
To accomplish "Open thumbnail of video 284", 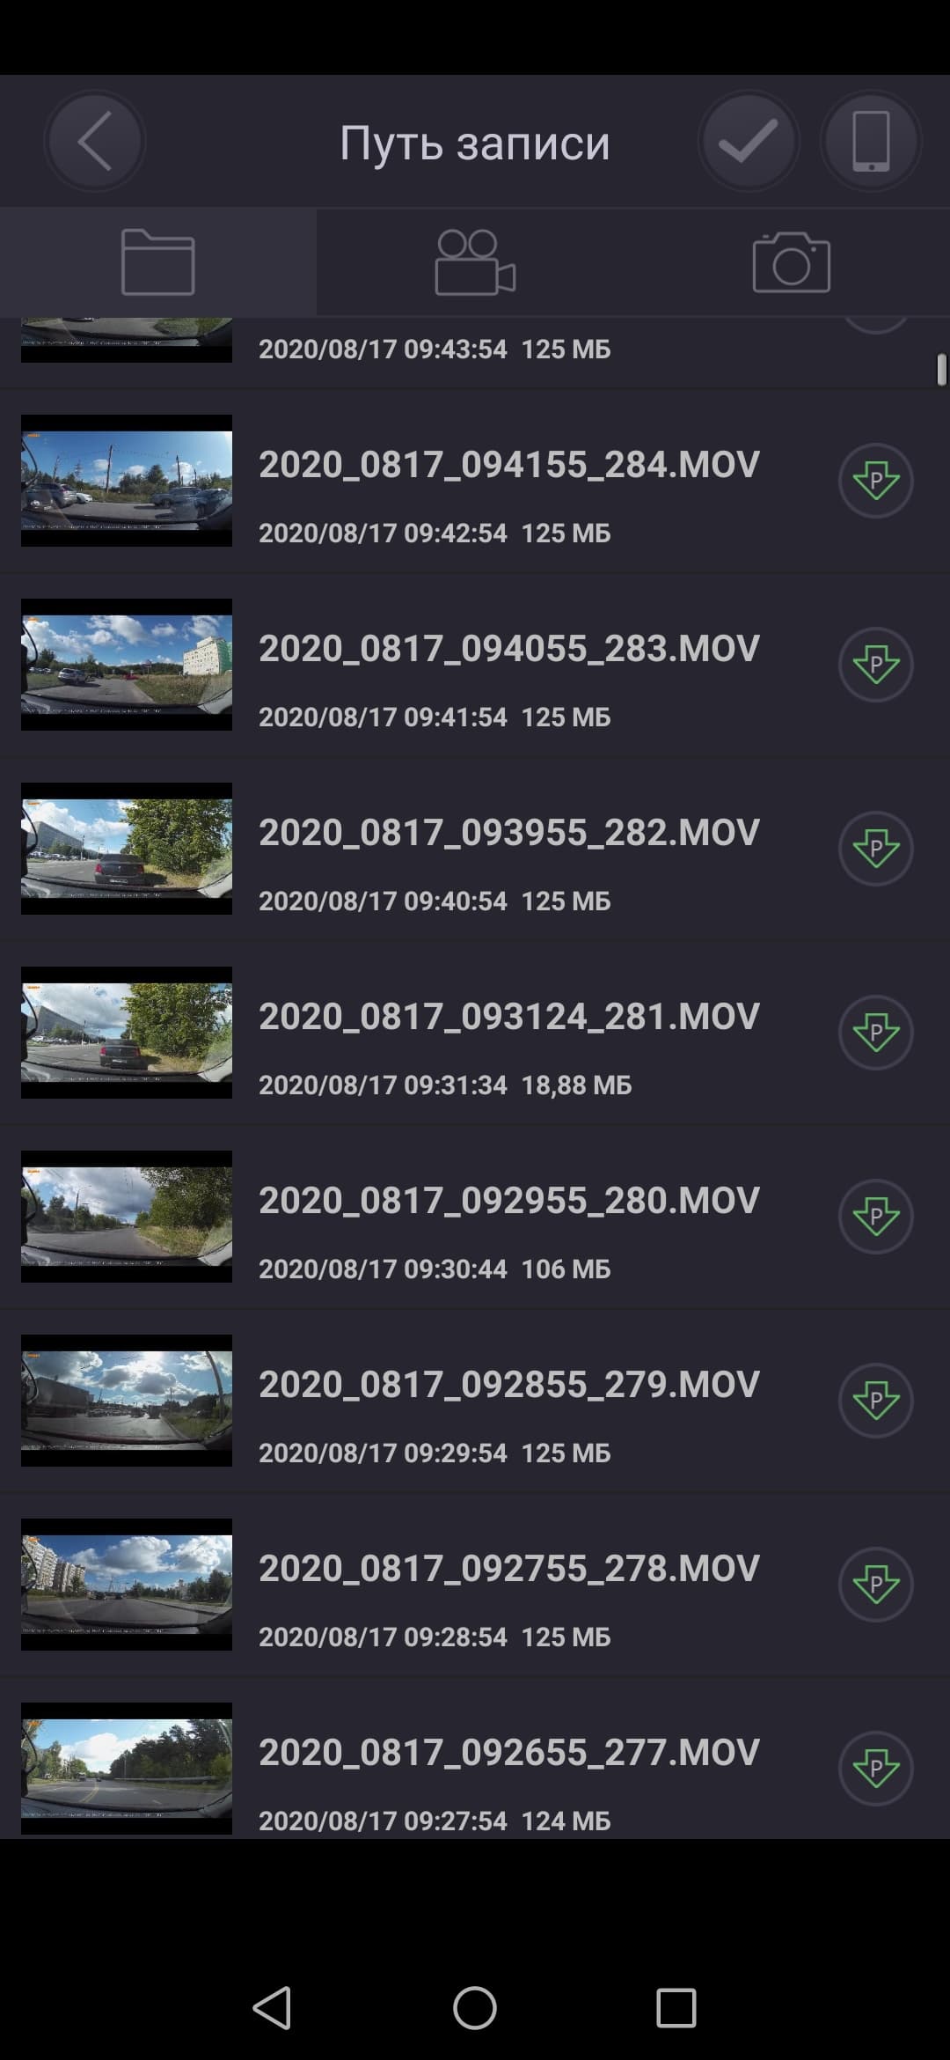I will (x=127, y=481).
